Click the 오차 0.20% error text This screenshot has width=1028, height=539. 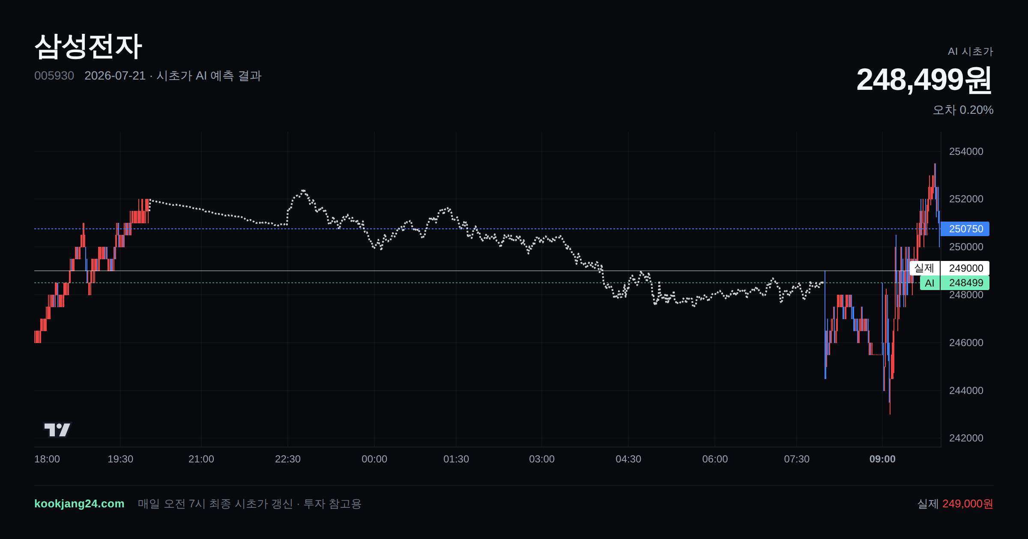click(x=963, y=110)
